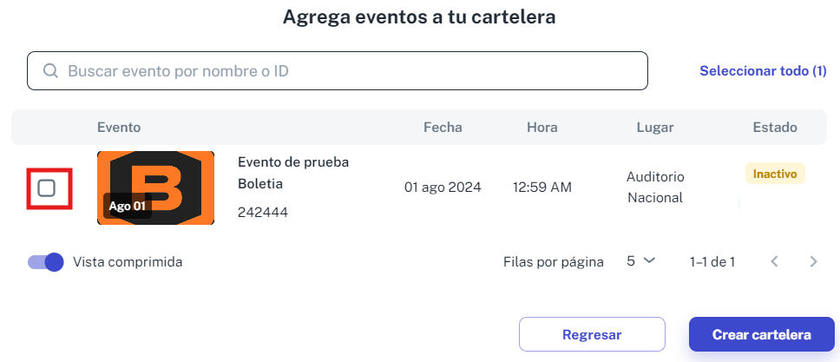Click the Crear cartelera button

[762, 334]
